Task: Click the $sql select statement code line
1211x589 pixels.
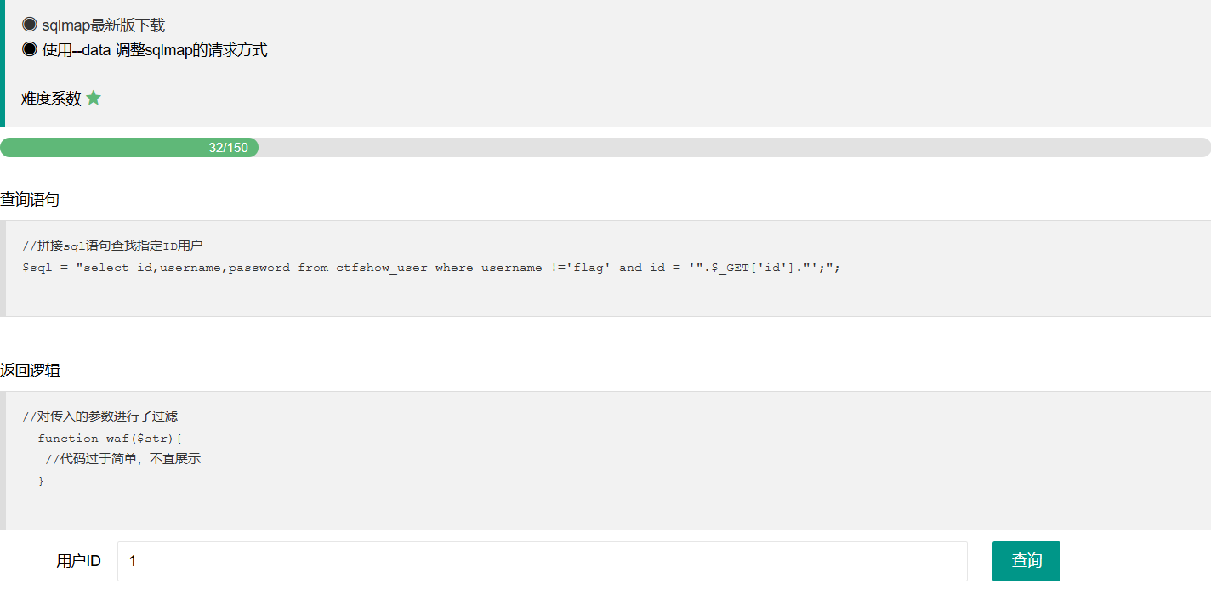Action: click(430, 268)
